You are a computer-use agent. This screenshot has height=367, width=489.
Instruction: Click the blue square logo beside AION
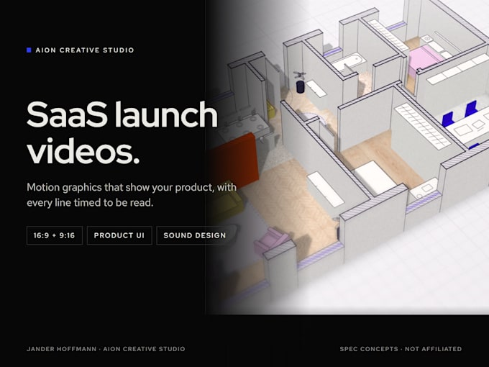pos(29,50)
